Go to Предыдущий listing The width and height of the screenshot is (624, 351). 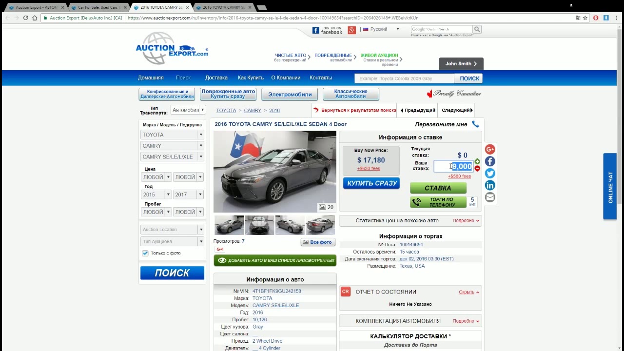[x=417, y=110]
